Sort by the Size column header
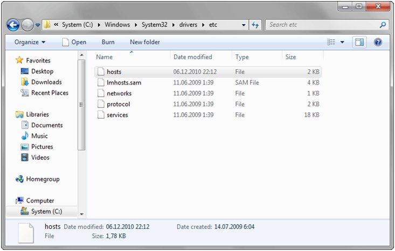The width and height of the screenshot is (395, 251). 290,57
